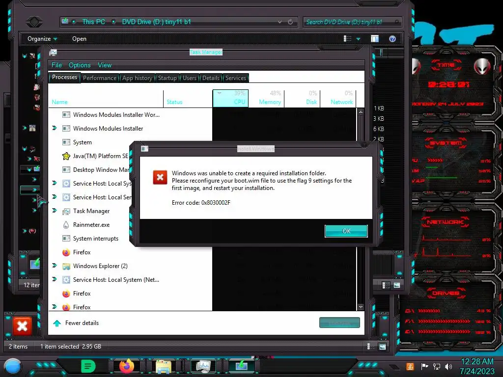Viewport: 503px width, 377px height.
Task: Open the Explorer view options dropdown arrow
Action: [x=358, y=39]
